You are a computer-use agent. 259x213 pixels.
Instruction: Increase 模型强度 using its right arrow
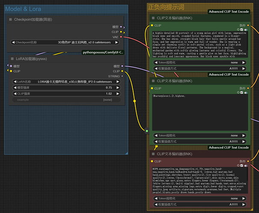(x=119, y=88)
